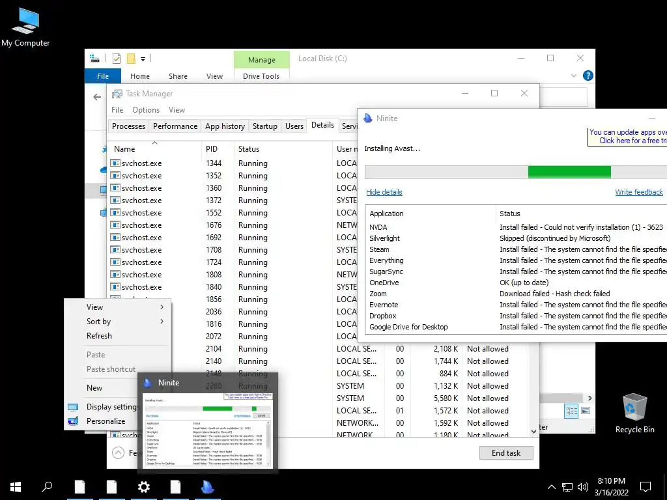Select the OneDrive row in Ninite list
This screenshot has width=667, height=500.
pos(516,283)
